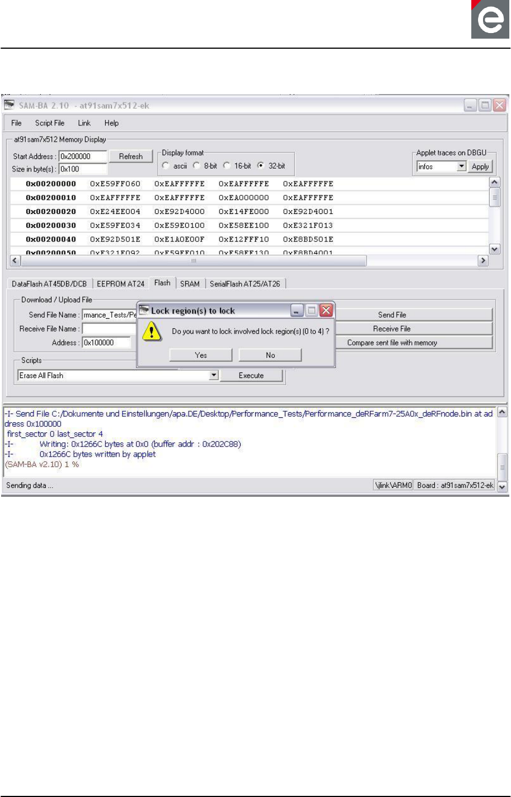511x797 pixels.
Task: Select 16-bit display format
Action: (x=227, y=166)
